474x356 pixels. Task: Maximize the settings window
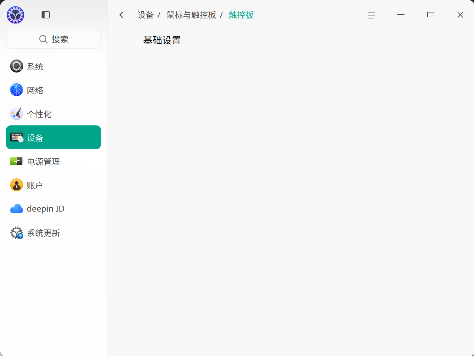pos(431,15)
